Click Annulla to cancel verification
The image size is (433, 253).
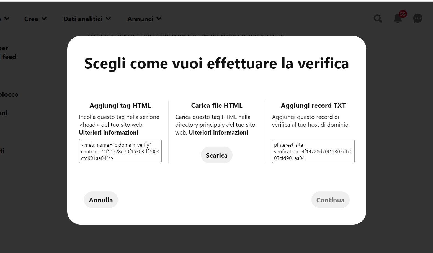coord(101,200)
